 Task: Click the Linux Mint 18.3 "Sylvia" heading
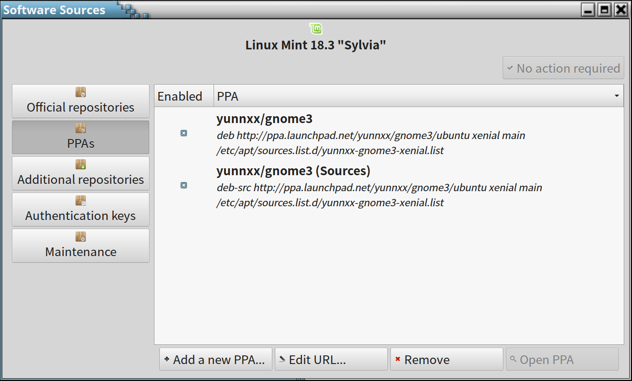[x=316, y=45]
